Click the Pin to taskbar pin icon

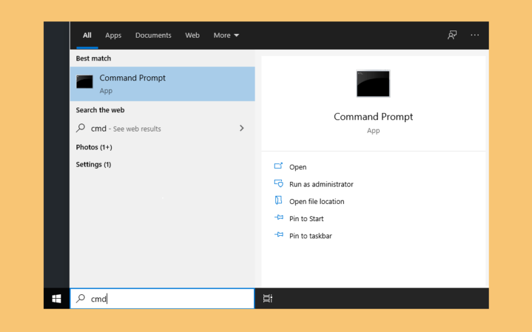pyautogui.click(x=279, y=234)
